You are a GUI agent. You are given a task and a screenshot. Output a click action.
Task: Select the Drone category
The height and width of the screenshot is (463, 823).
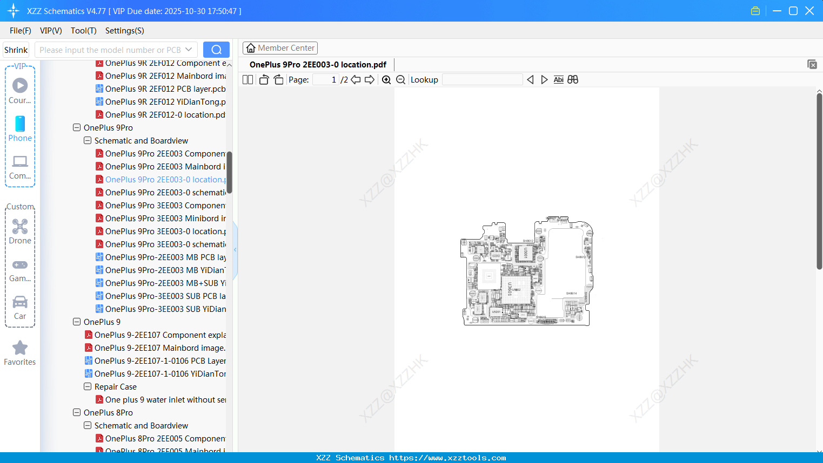click(x=20, y=231)
